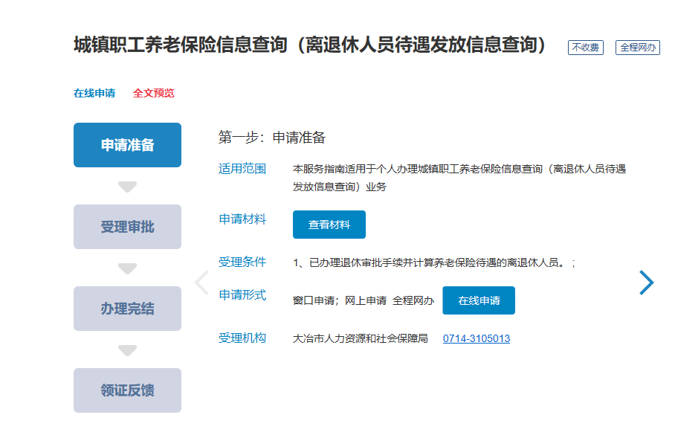Click the 申请形式 label
675x435 pixels.
tap(242, 295)
